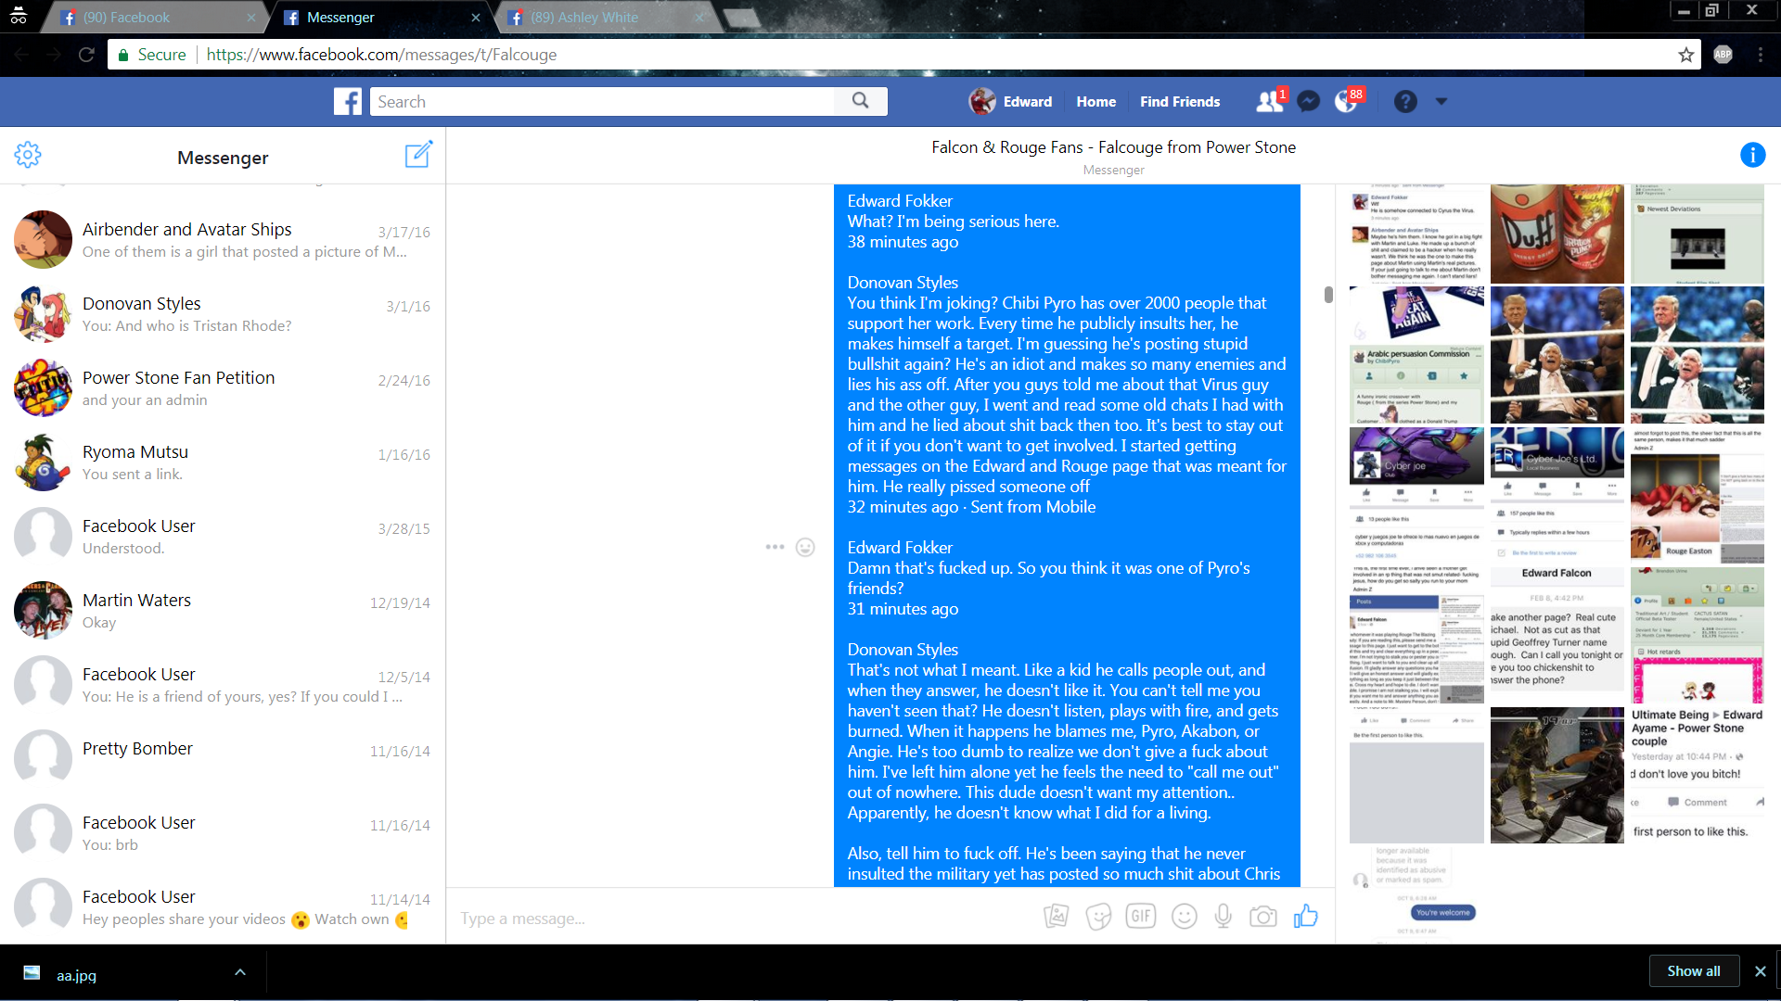The height and width of the screenshot is (1001, 1781).
Task: Open Facebook User conversation saying Understood
Action: [x=223, y=536]
